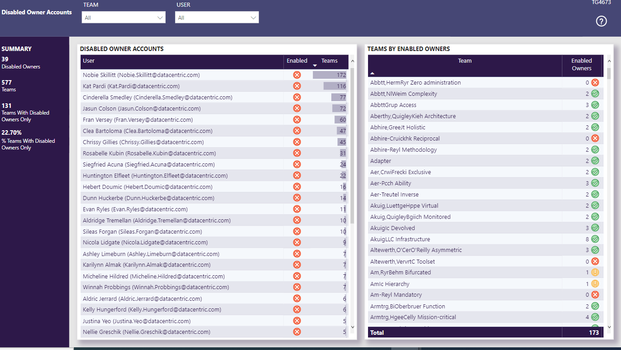
Task: Click the red X for Abhire-Cruickhk Reciprocal
Action: 595,138
